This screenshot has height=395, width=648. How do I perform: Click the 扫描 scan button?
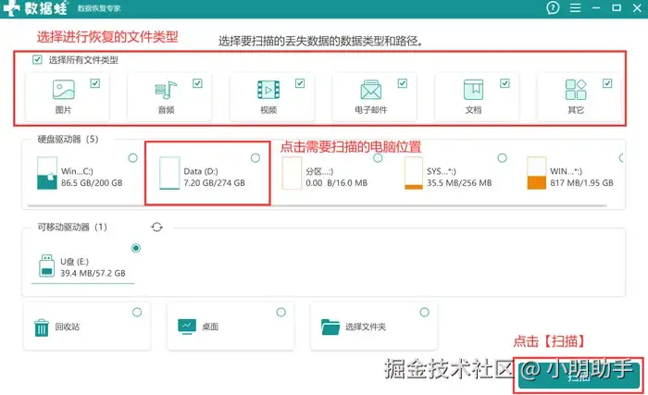(579, 376)
